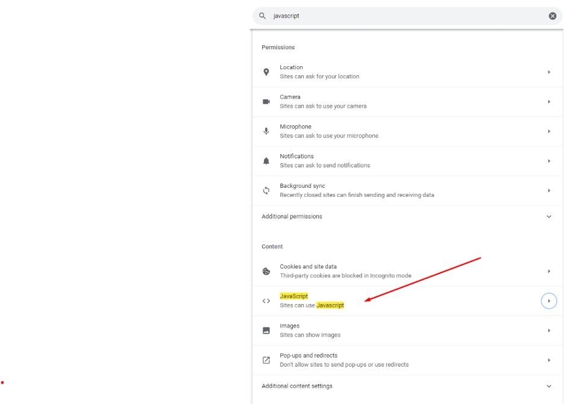Click Additional permissions label
The width and height of the screenshot is (567, 404).
[292, 217]
